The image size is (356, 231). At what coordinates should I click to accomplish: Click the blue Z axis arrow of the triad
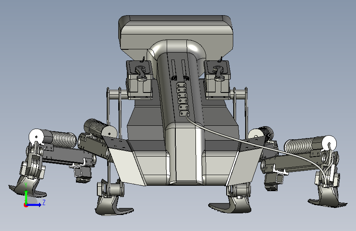(34, 205)
